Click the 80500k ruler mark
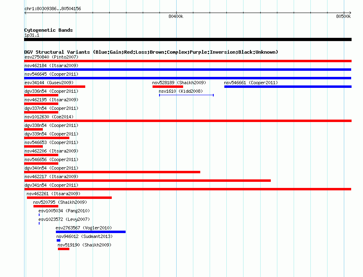363x277 pixels. [x=343, y=16]
